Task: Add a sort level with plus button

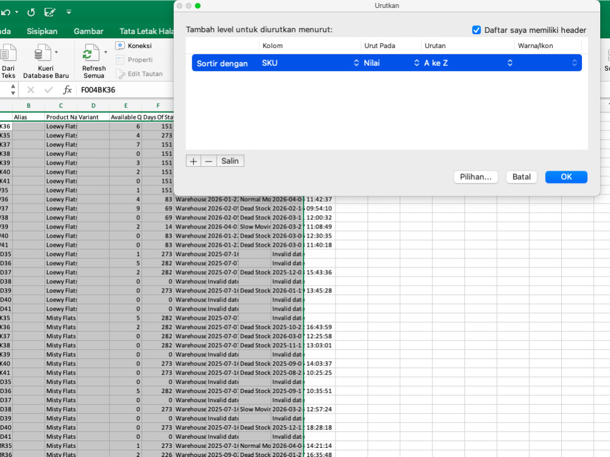Action: click(x=193, y=161)
